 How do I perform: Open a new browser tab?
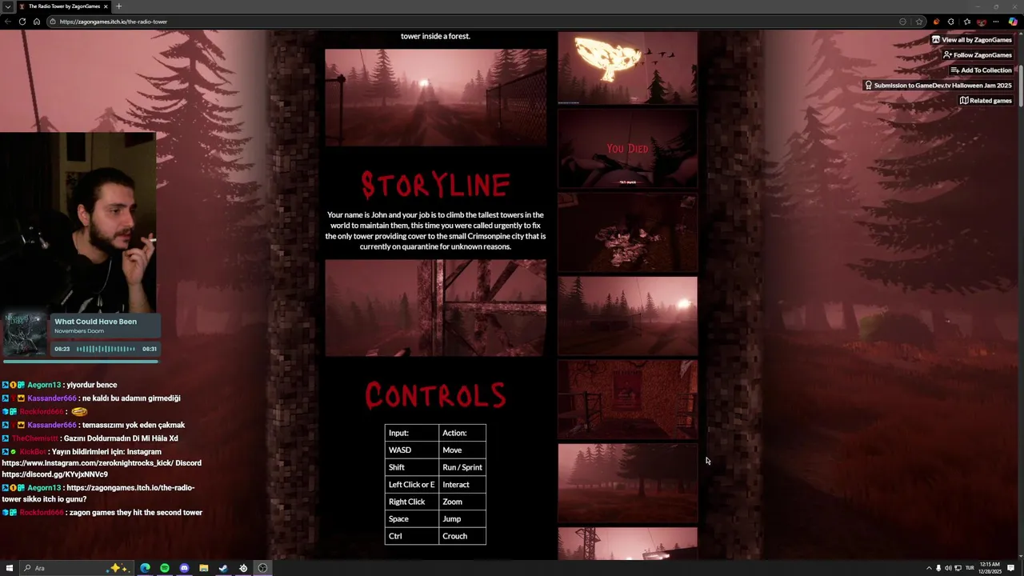click(118, 6)
